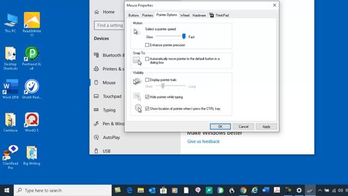Enable Enhance pointer precision checkbox
Viewport: 348px width, 196px height.
coord(147,45)
